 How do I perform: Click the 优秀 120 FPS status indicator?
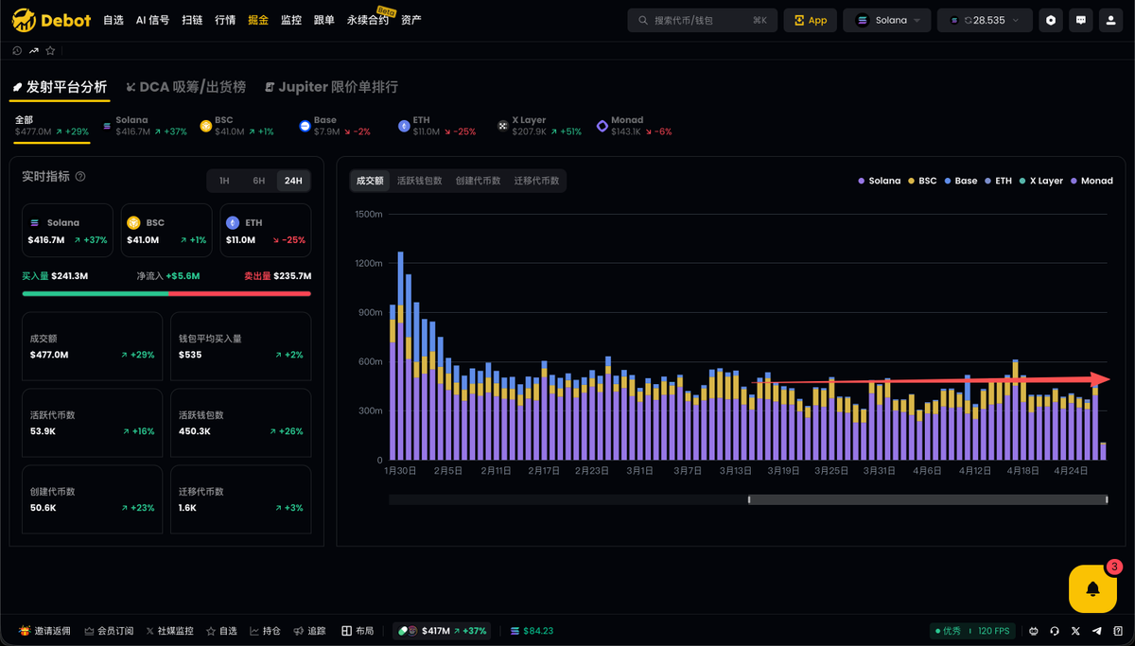973,631
